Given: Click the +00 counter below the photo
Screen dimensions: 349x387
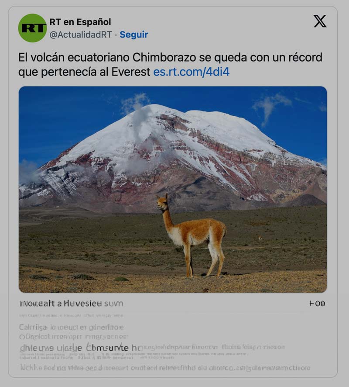Looking at the screenshot, I should pyautogui.click(x=317, y=304).
